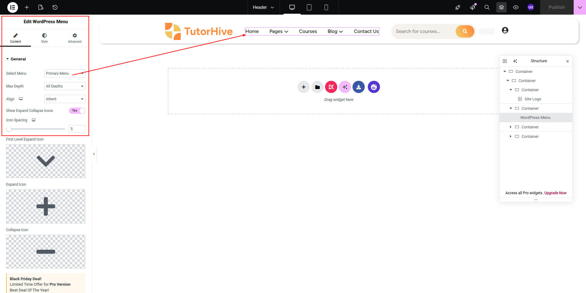The width and height of the screenshot is (586, 293).
Task: Open the History clock icon
Action: click(x=55, y=7)
